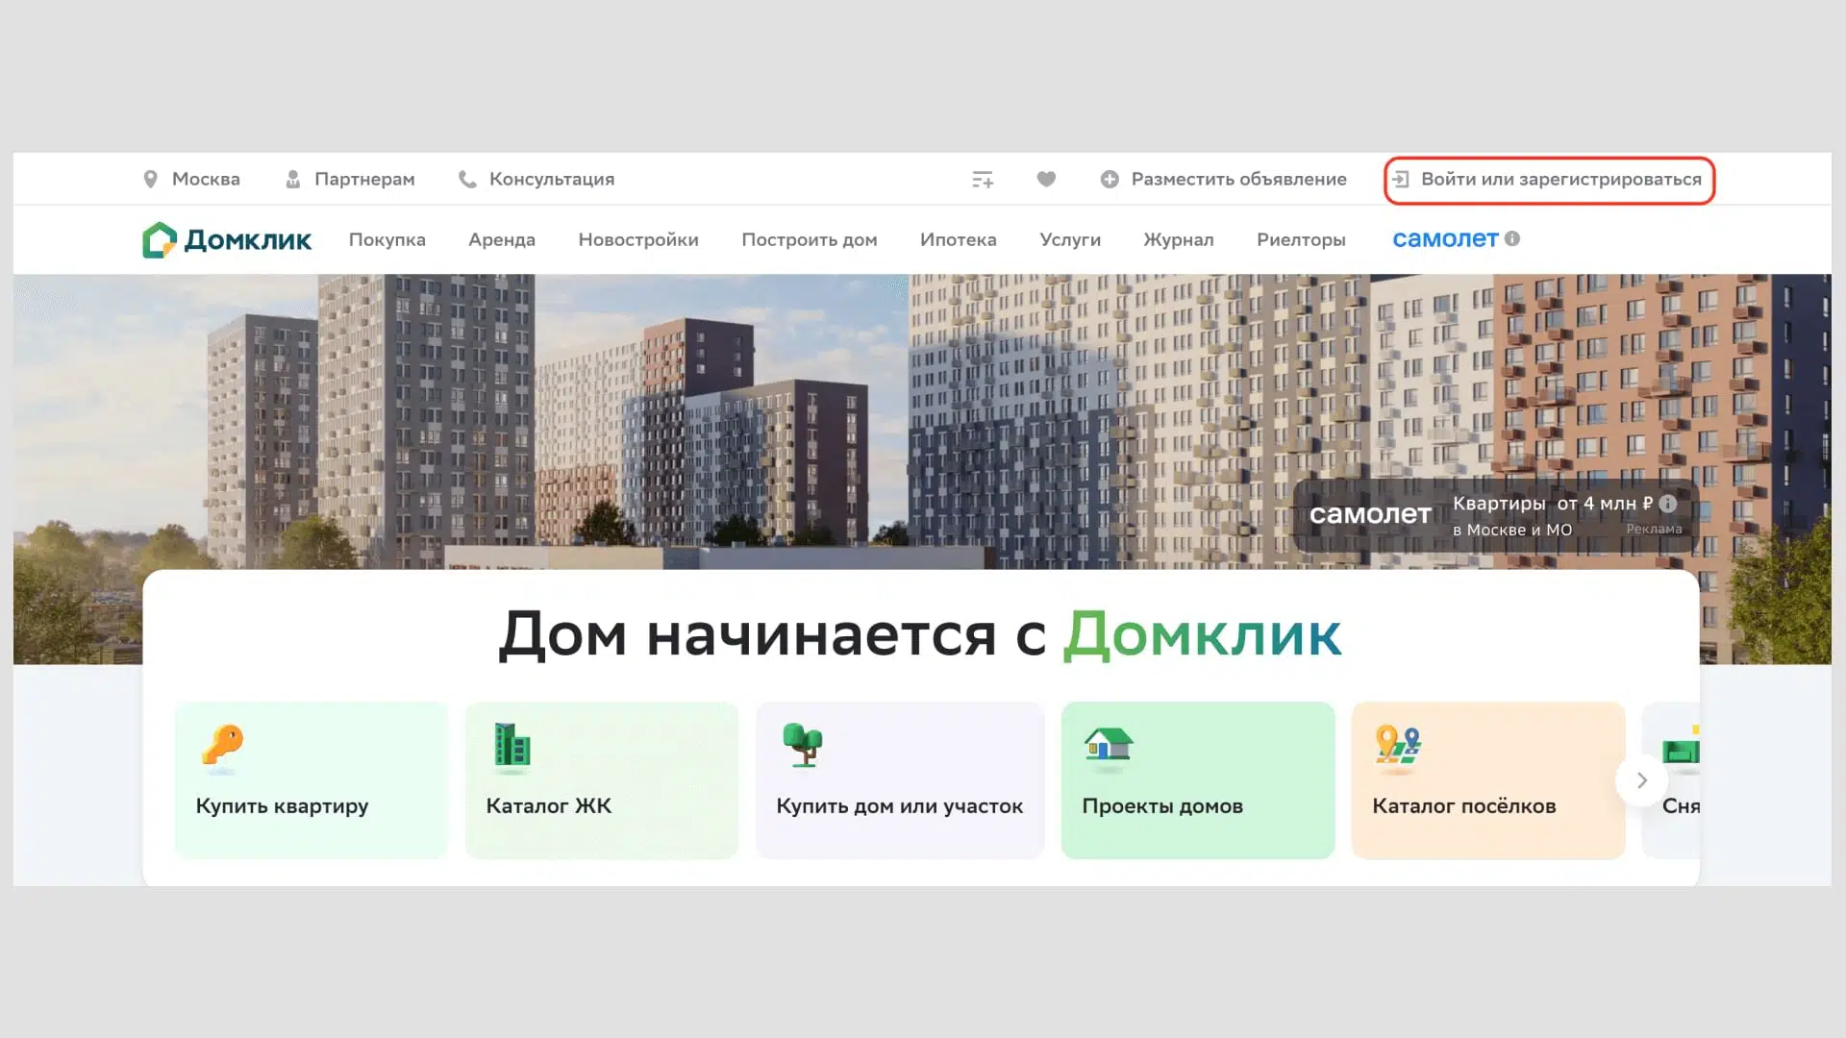Click the key icon on Купить квартиру card
1846x1038 pixels.
coord(223,748)
